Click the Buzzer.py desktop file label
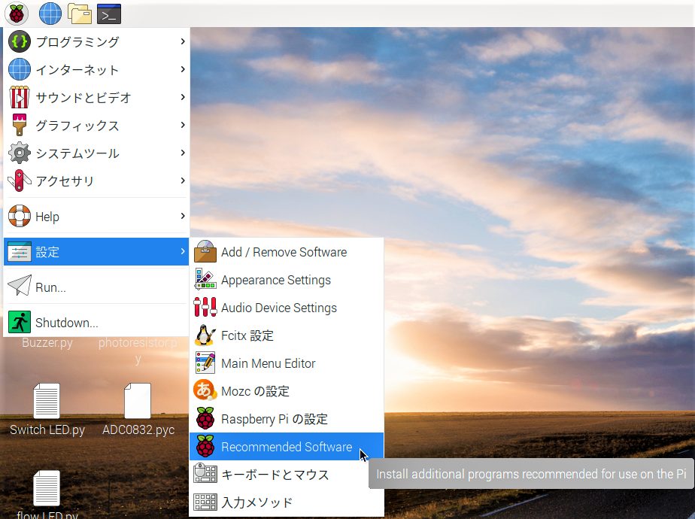This screenshot has height=519, width=695. click(x=47, y=342)
